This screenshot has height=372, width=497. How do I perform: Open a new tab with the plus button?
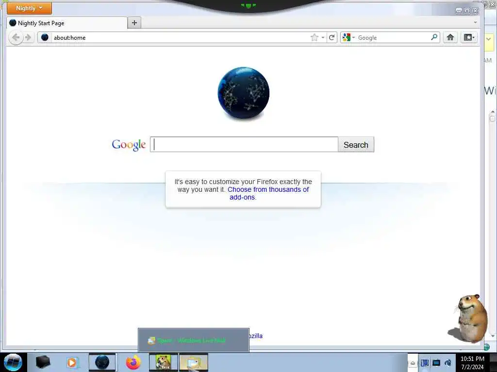(134, 23)
